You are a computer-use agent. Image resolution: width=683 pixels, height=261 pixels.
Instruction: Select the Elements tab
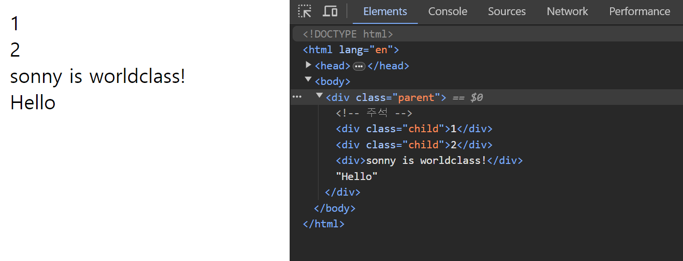coord(385,11)
